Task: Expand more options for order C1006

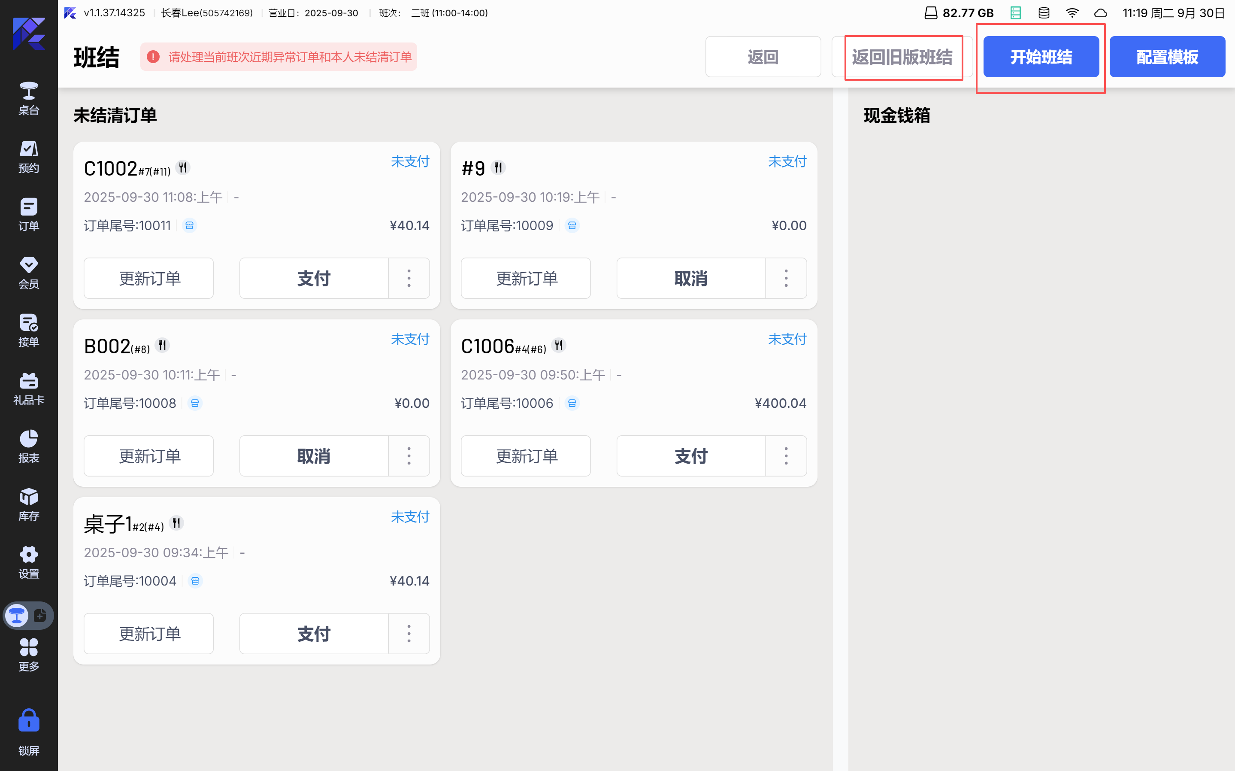Action: click(786, 456)
